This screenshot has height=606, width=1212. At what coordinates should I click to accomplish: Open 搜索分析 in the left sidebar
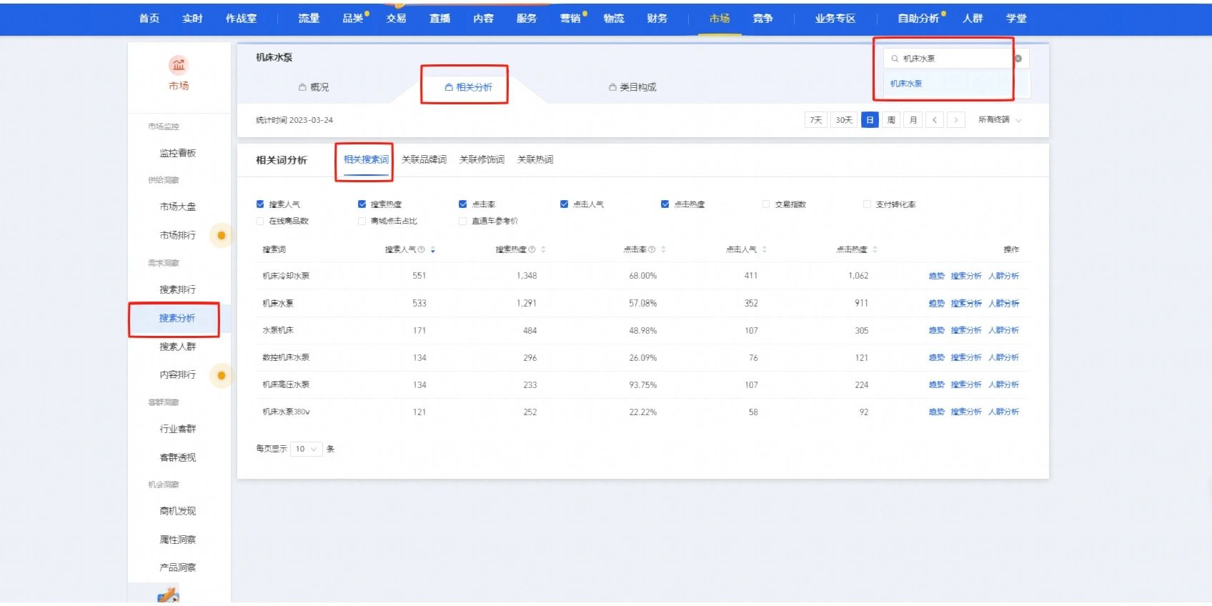[177, 318]
